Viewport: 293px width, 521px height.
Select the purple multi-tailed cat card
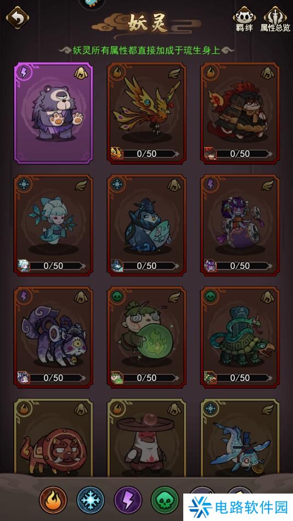coord(53,337)
